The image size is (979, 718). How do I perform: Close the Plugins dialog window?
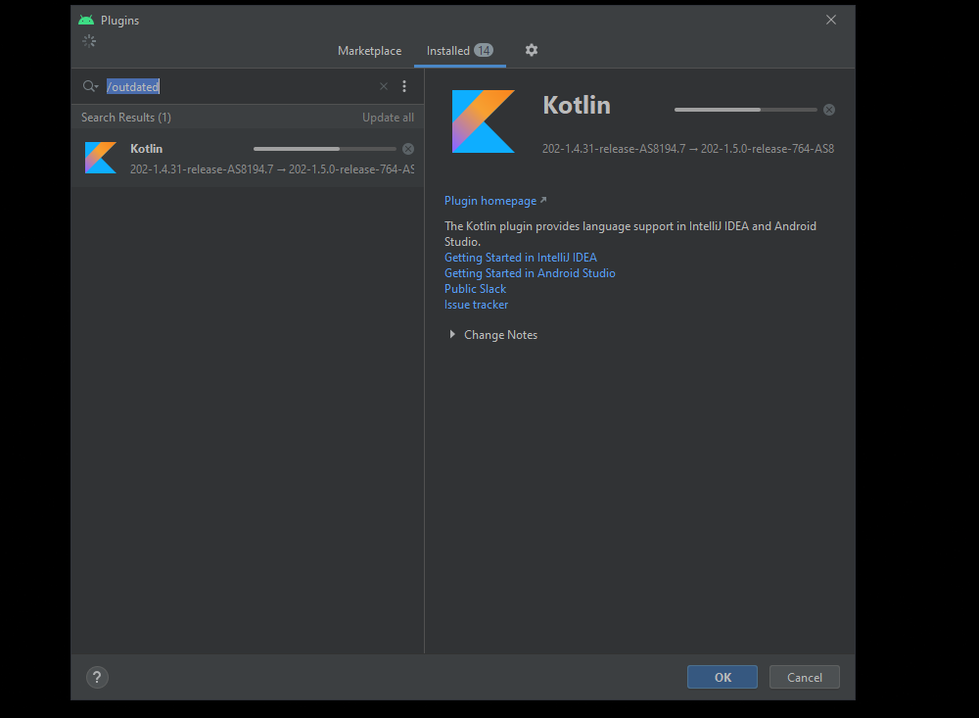831,20
